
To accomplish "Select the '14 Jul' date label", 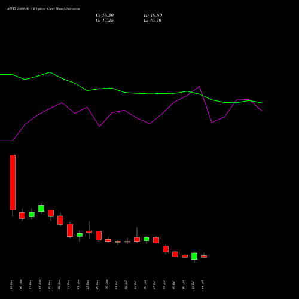I will 203,285.
